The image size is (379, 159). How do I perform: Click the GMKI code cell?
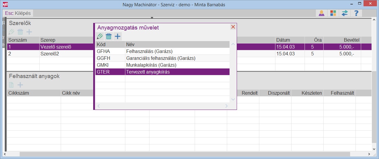(x=110, y=65)
